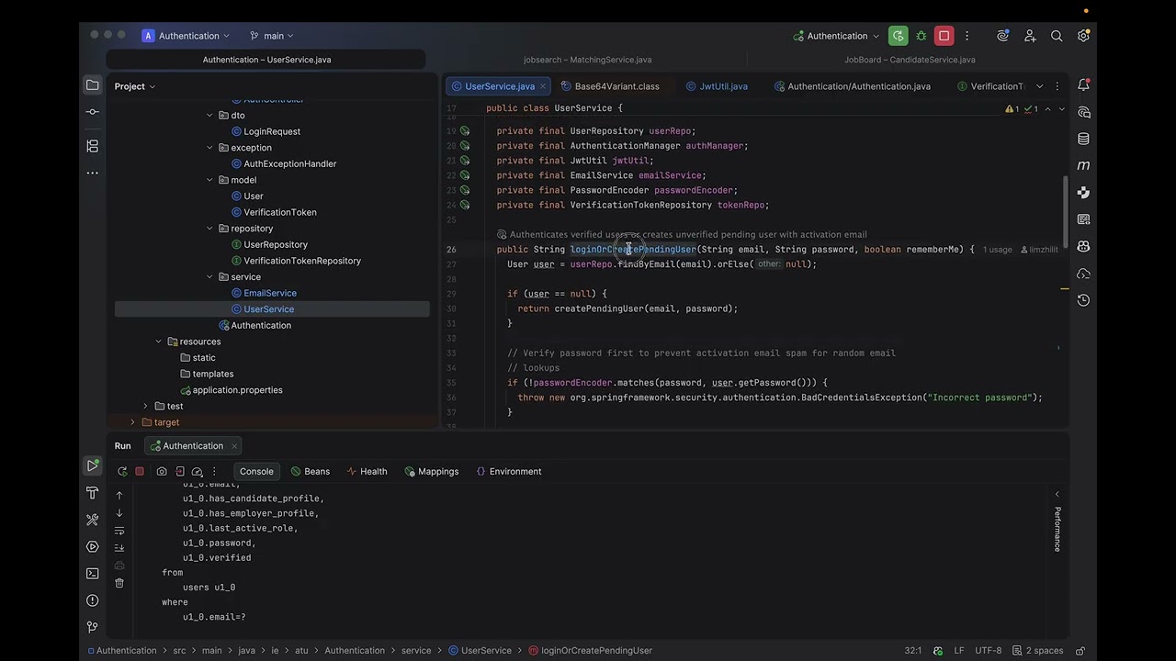Click the profiler gauge icon in Run toolbar

click(197, 472)
